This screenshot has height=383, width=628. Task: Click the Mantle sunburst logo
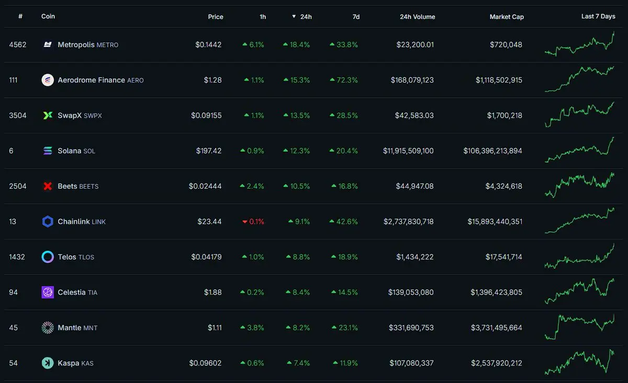click(x=48, y=328)
